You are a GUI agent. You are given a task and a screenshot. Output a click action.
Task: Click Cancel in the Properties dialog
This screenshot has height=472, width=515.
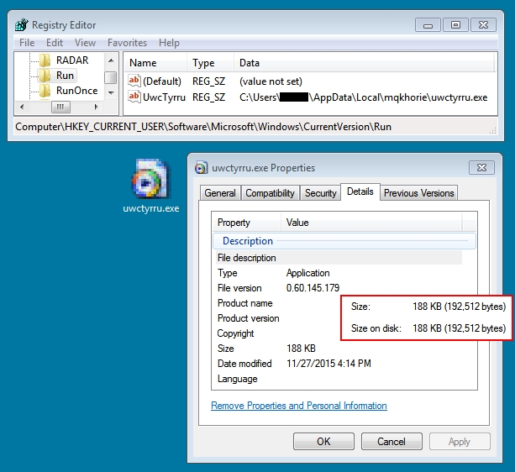[392, 442]
